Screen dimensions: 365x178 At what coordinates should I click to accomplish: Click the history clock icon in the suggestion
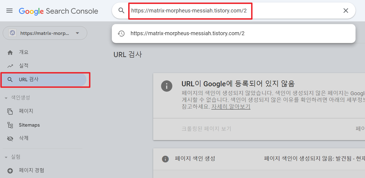pos(121,34)
